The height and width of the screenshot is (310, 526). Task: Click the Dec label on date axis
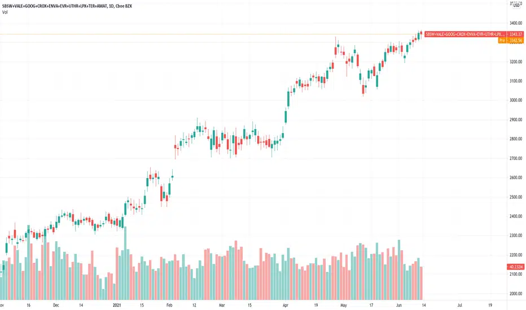tap(56, 305)
